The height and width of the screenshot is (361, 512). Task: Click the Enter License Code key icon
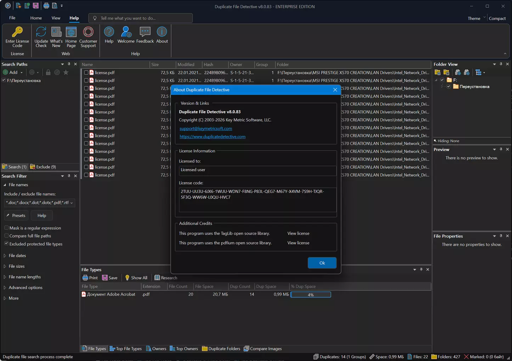(17, 32)
